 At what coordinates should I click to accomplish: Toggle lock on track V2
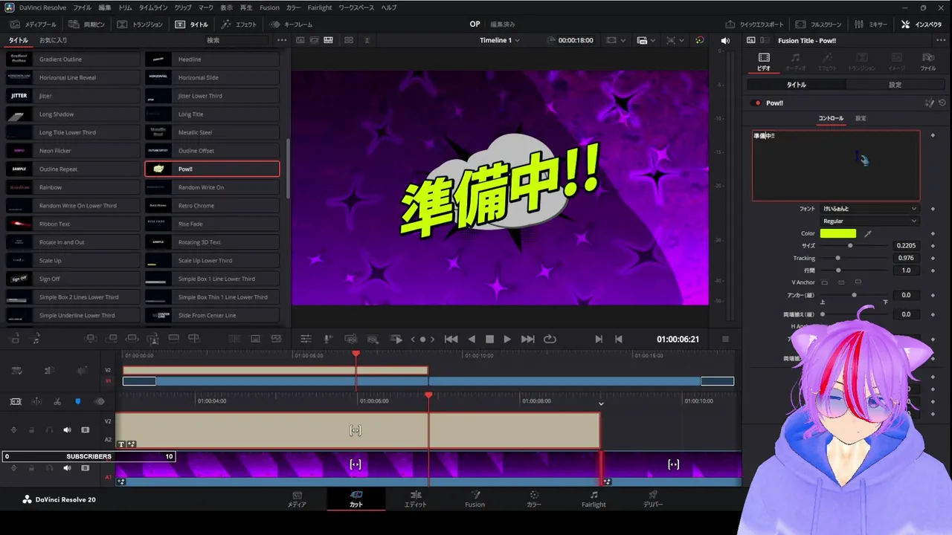[x=31, y=429]
